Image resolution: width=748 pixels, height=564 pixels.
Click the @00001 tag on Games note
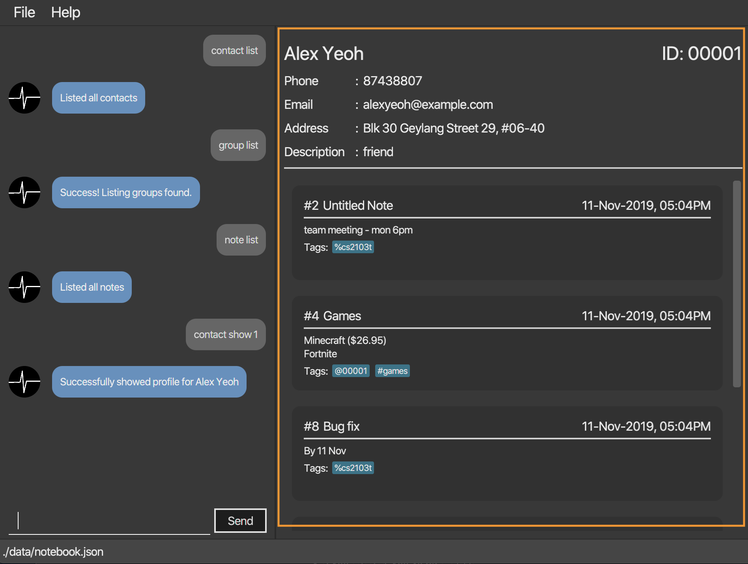[351, 371]
